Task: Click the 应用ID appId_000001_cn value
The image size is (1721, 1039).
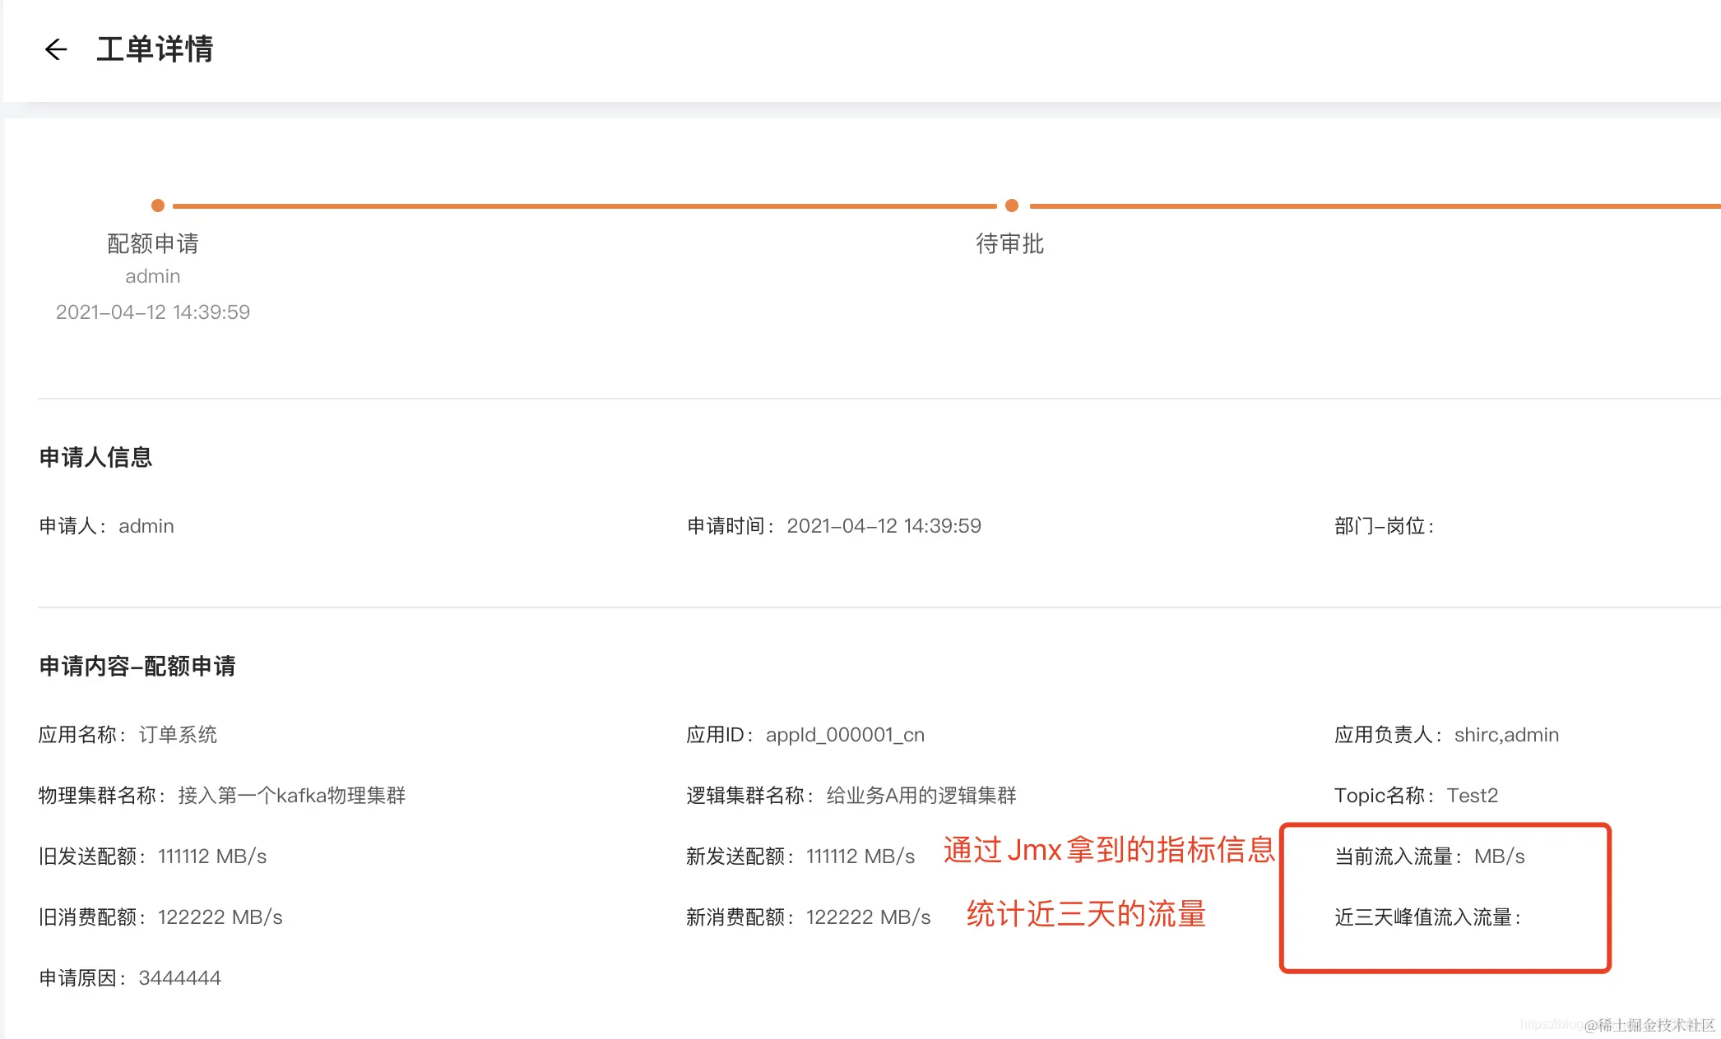Action: click(x=845, y=735)
